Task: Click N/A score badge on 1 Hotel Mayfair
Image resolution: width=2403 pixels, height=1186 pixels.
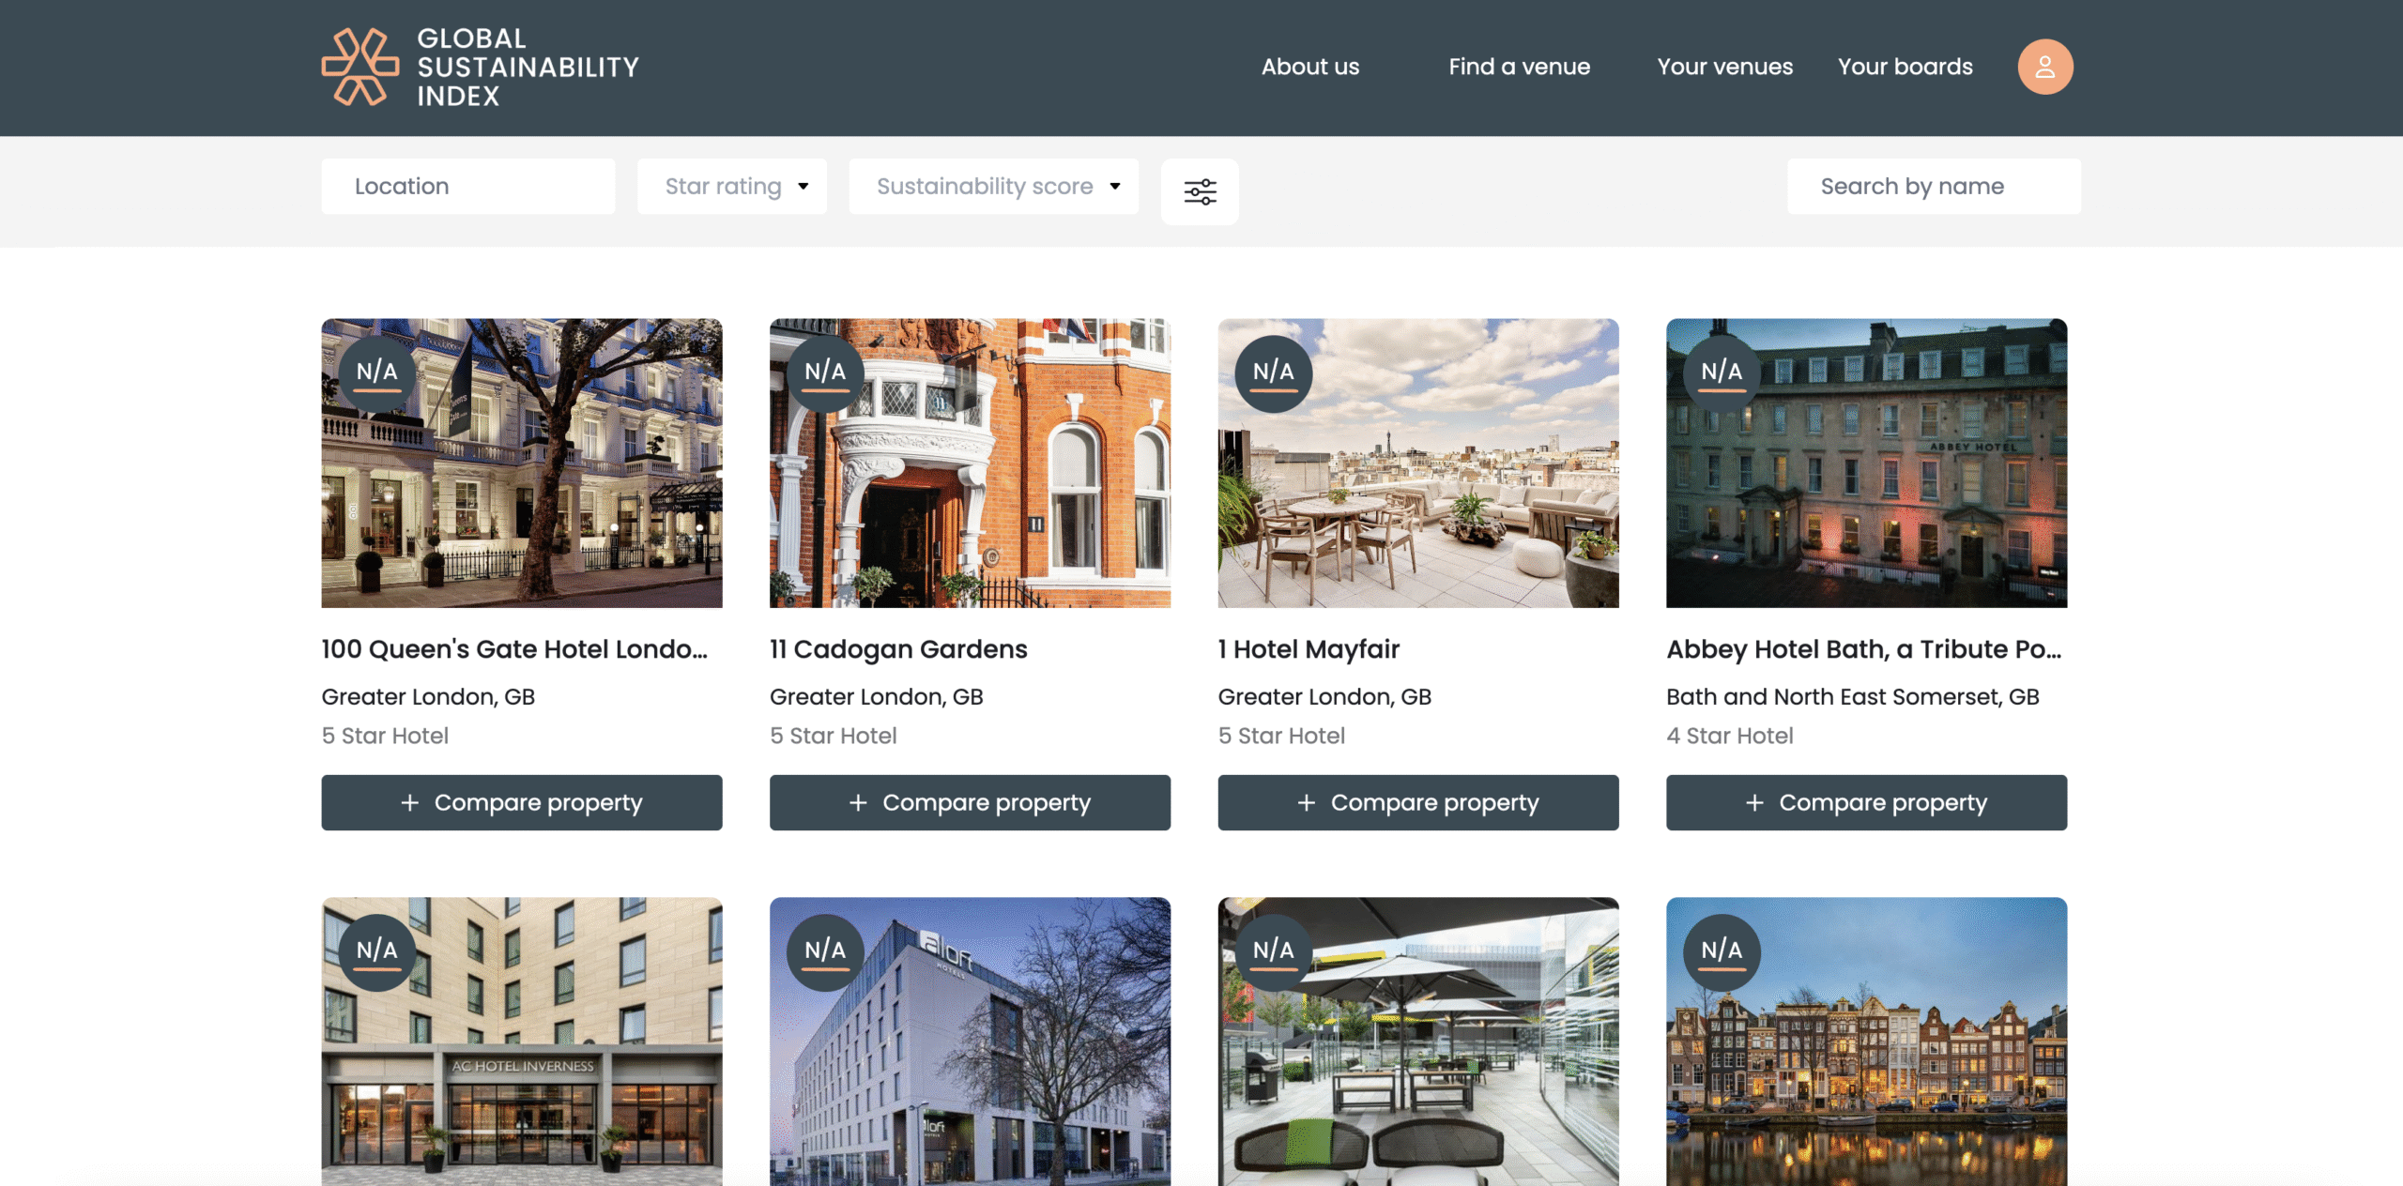Action: pos(1273,373)
